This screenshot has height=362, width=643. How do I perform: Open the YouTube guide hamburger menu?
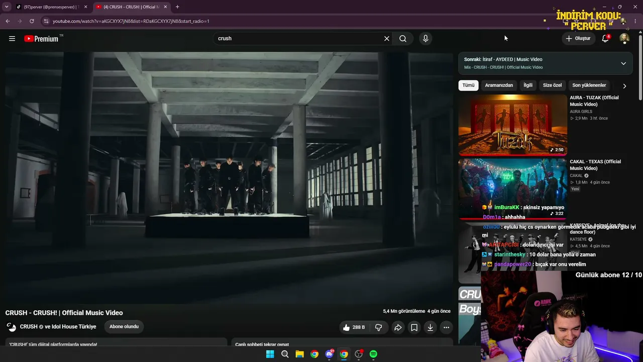click(x=12, y=38)
